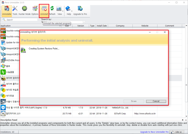Minimize the Uninstalling dialog window
This screenshot has height=134, width=188.
point(150,32)
